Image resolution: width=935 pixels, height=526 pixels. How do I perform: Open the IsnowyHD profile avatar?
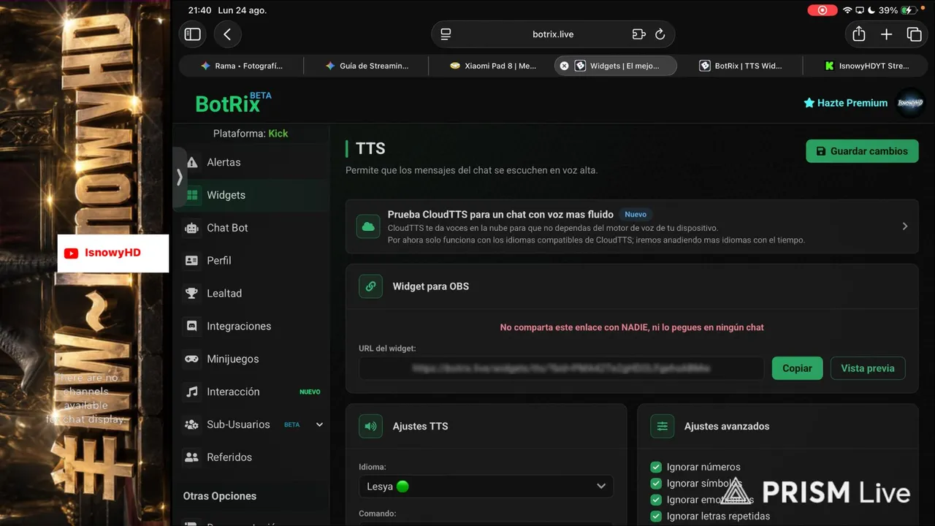(909, 103)
